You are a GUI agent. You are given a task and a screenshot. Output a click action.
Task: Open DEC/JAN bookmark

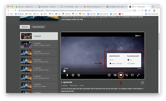tap(92, 14)
